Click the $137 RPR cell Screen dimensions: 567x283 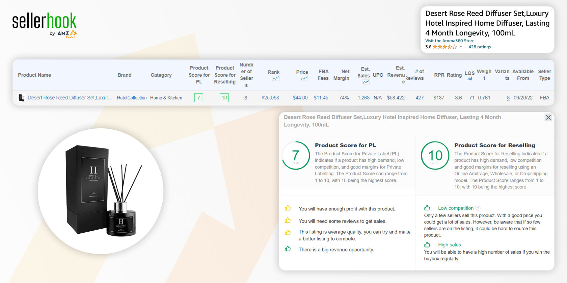[439, 98]
